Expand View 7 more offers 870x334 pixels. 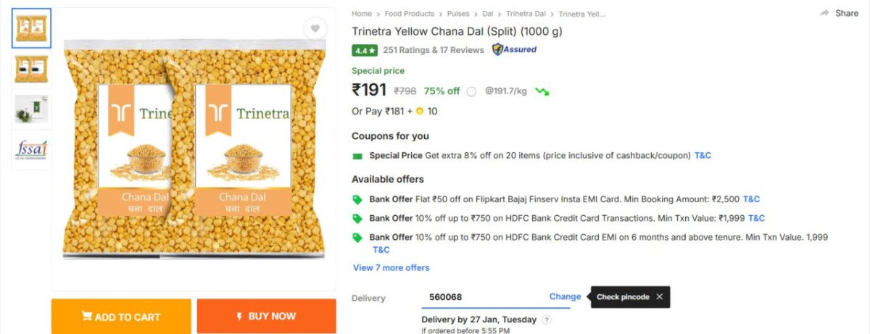[391, 268]
